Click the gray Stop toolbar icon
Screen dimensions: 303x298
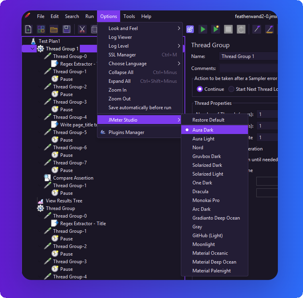tap(228, 30)
